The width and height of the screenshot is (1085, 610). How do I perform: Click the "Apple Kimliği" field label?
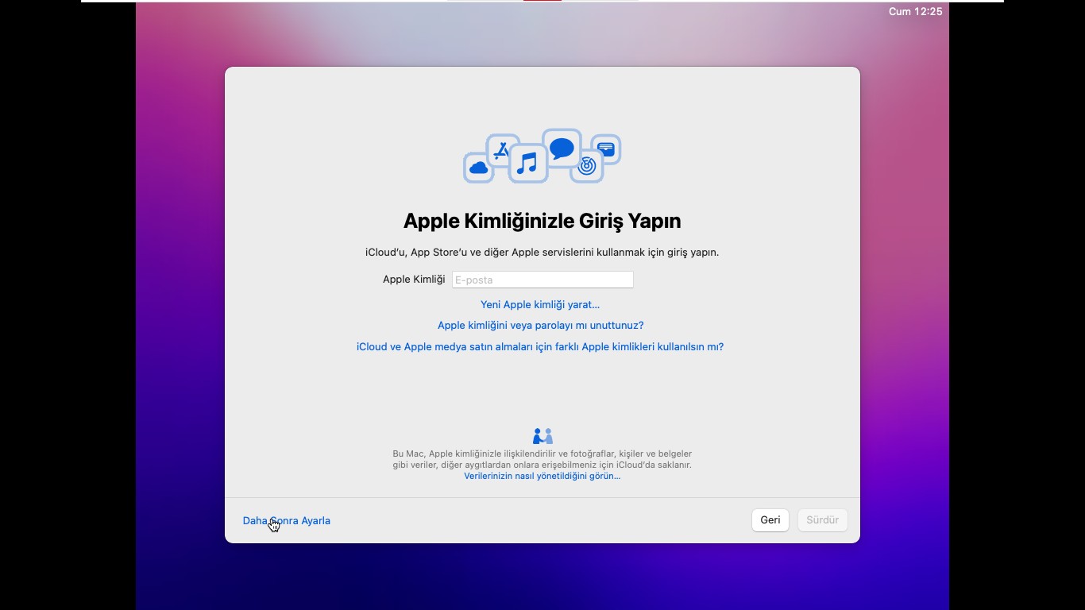pyautogui.click(x=414, y=280)
